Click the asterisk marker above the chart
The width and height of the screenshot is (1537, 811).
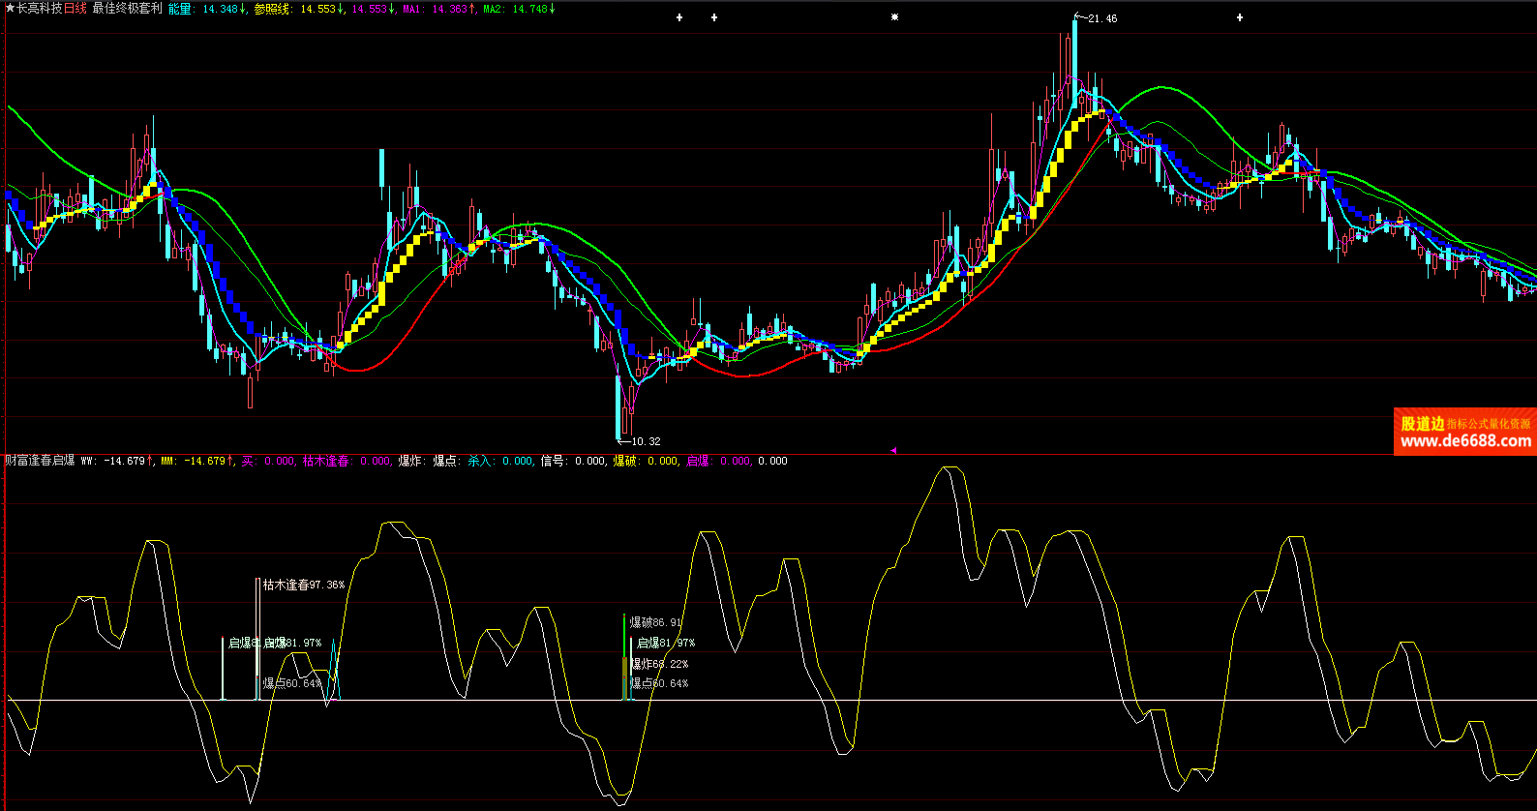[x=894, y=17]
